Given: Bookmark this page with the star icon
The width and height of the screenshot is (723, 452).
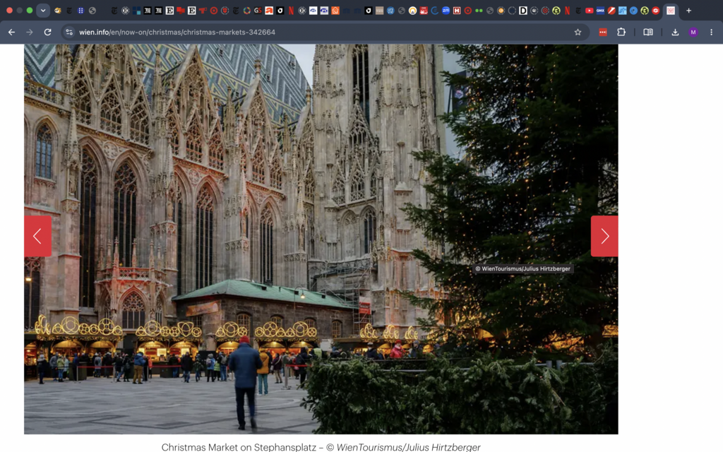Looking at the screenshot, I should pyautogui.click(x=578, y=32).
